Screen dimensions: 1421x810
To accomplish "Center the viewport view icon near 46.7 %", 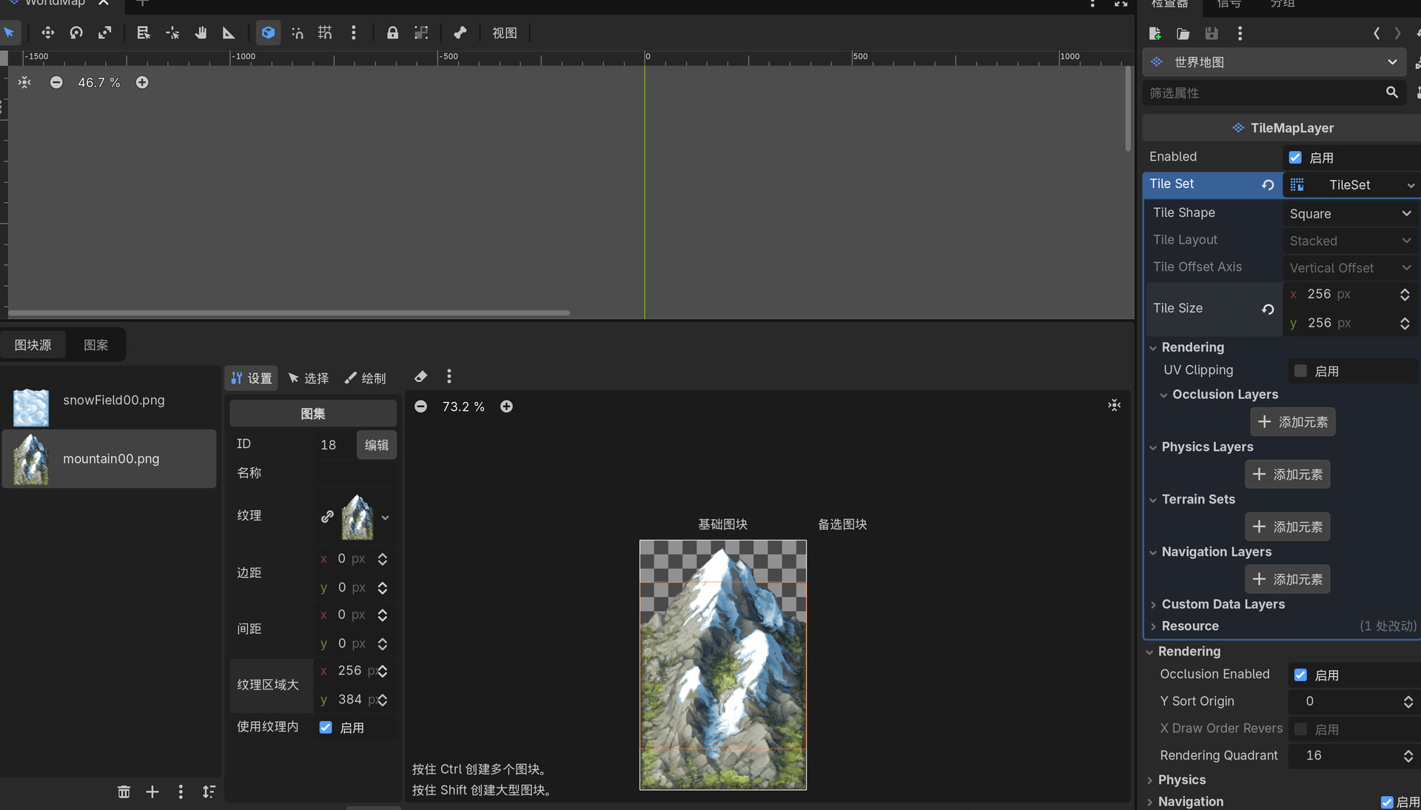I will (24, 82).
